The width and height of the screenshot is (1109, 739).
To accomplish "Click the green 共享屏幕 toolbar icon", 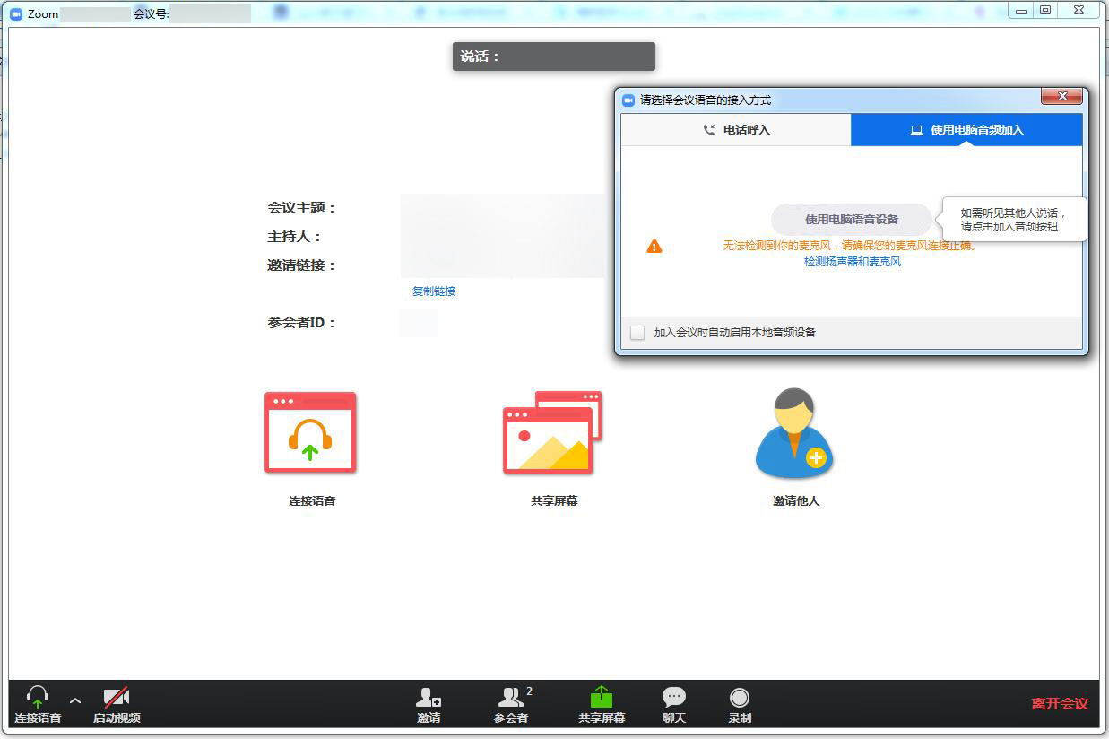I will (x=602, y=698).
